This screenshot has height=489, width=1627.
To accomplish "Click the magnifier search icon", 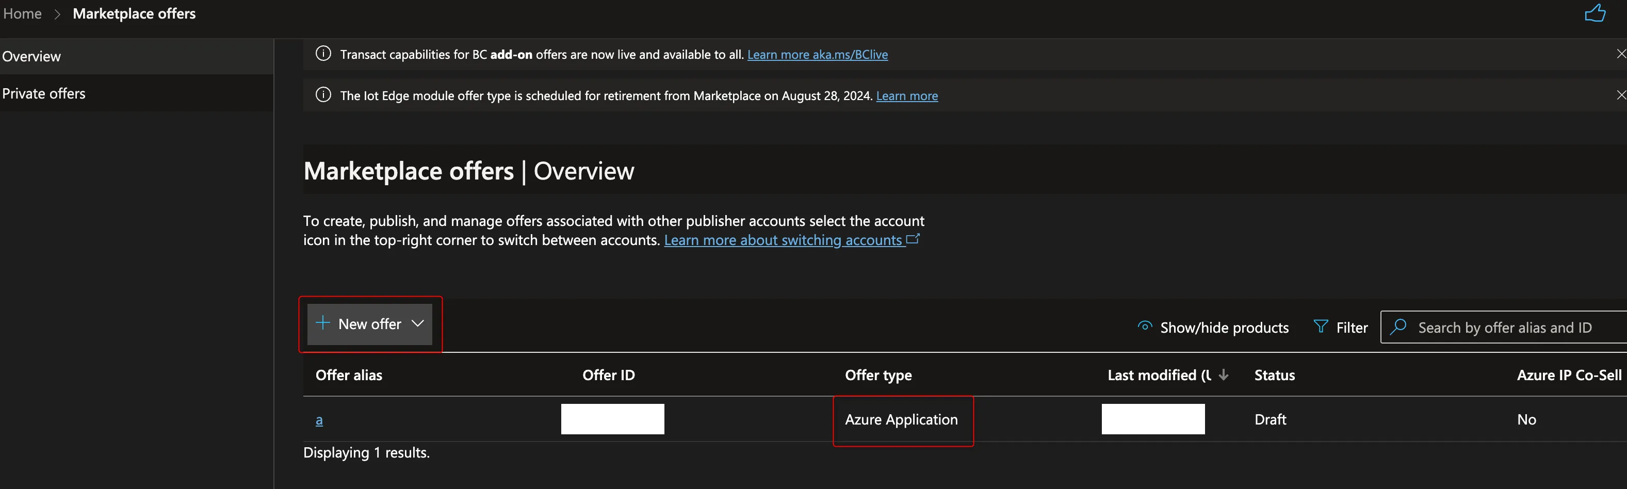I will (1398, 327).
